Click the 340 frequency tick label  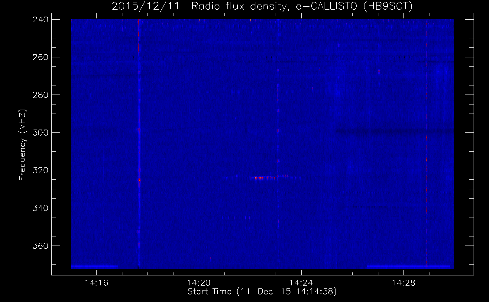coord(40,208)
